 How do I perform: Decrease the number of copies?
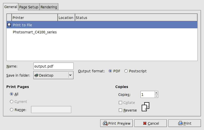[156, 96]
